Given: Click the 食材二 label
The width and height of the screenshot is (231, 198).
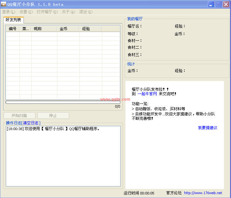Looking at the screenshot, I should point(134,47).
